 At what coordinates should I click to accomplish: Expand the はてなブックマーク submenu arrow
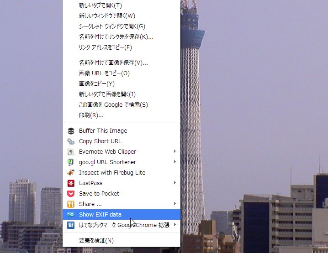(175, 225)
